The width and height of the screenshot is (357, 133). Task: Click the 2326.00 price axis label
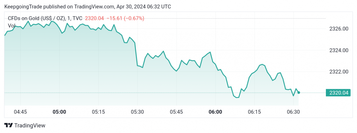339,29
